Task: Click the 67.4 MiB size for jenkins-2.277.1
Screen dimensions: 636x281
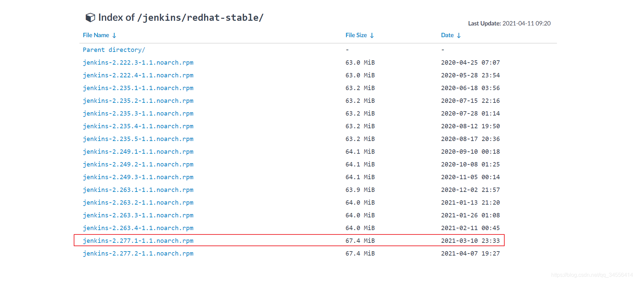Action: (360, 241)
